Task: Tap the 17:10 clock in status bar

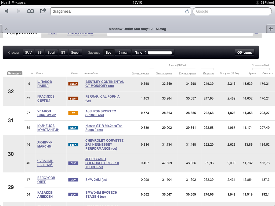Action: point(137,2)
